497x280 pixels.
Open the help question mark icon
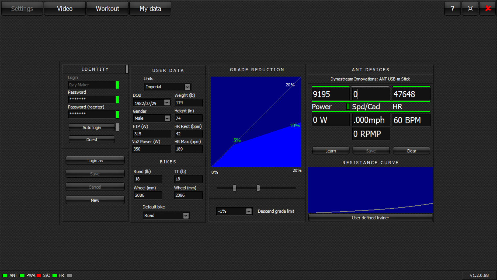(x=452, y=9)
